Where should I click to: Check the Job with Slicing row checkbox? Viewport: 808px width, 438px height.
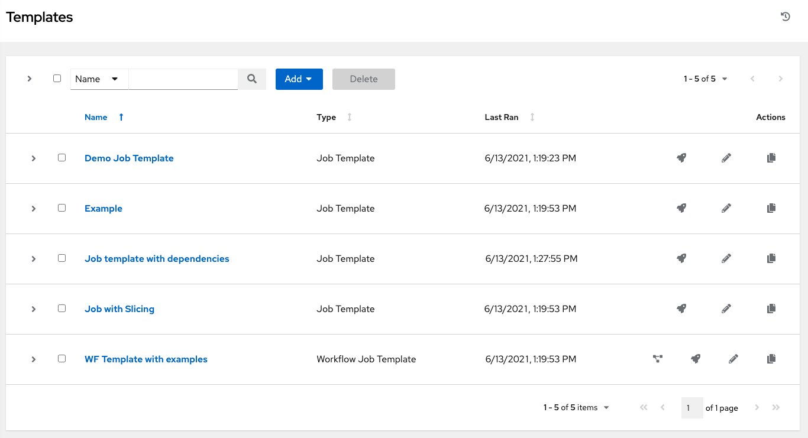click(x=62, y=309)
